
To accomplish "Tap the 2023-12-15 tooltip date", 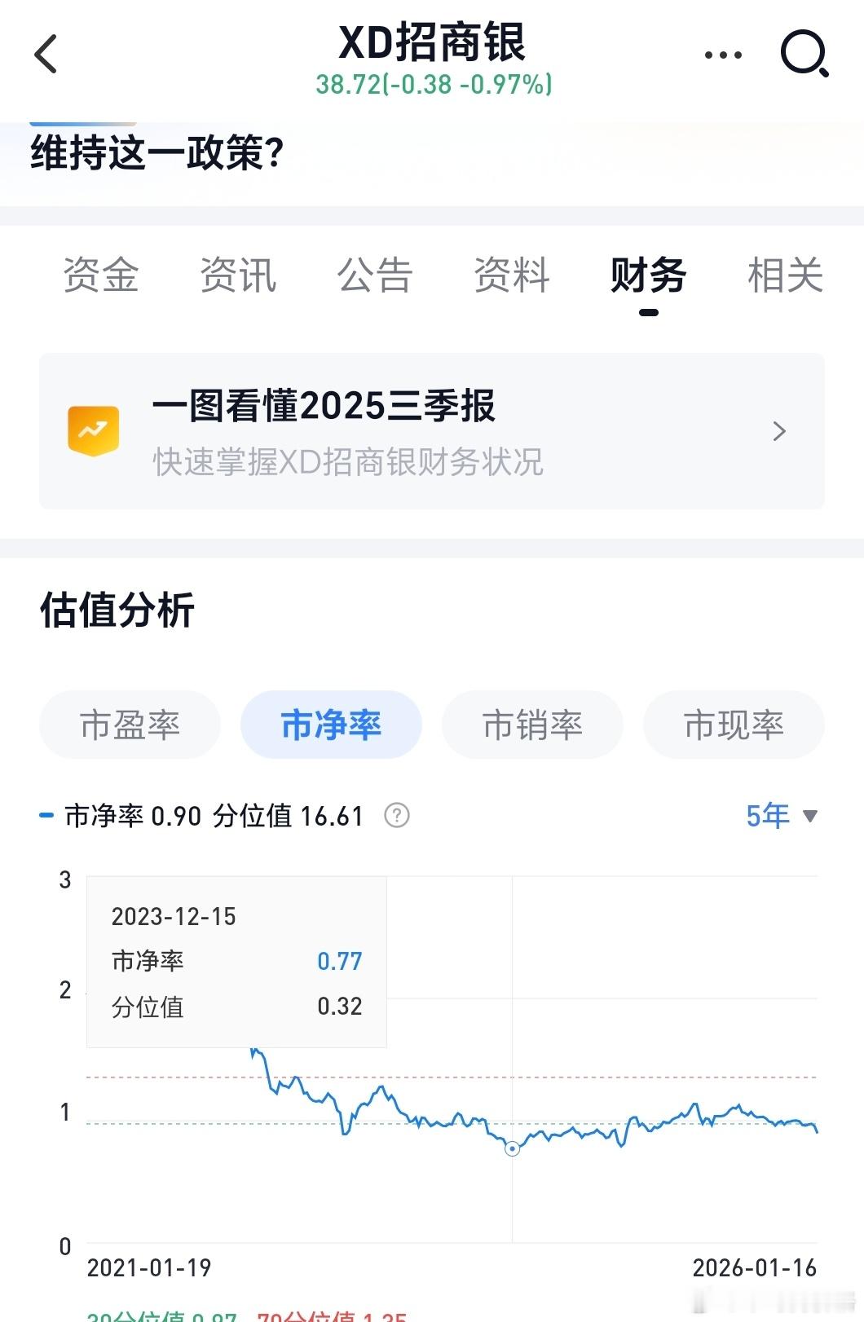I will click(x=174, y=917).
